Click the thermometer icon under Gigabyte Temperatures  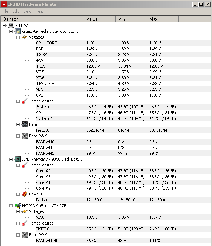tap(25, 101)
